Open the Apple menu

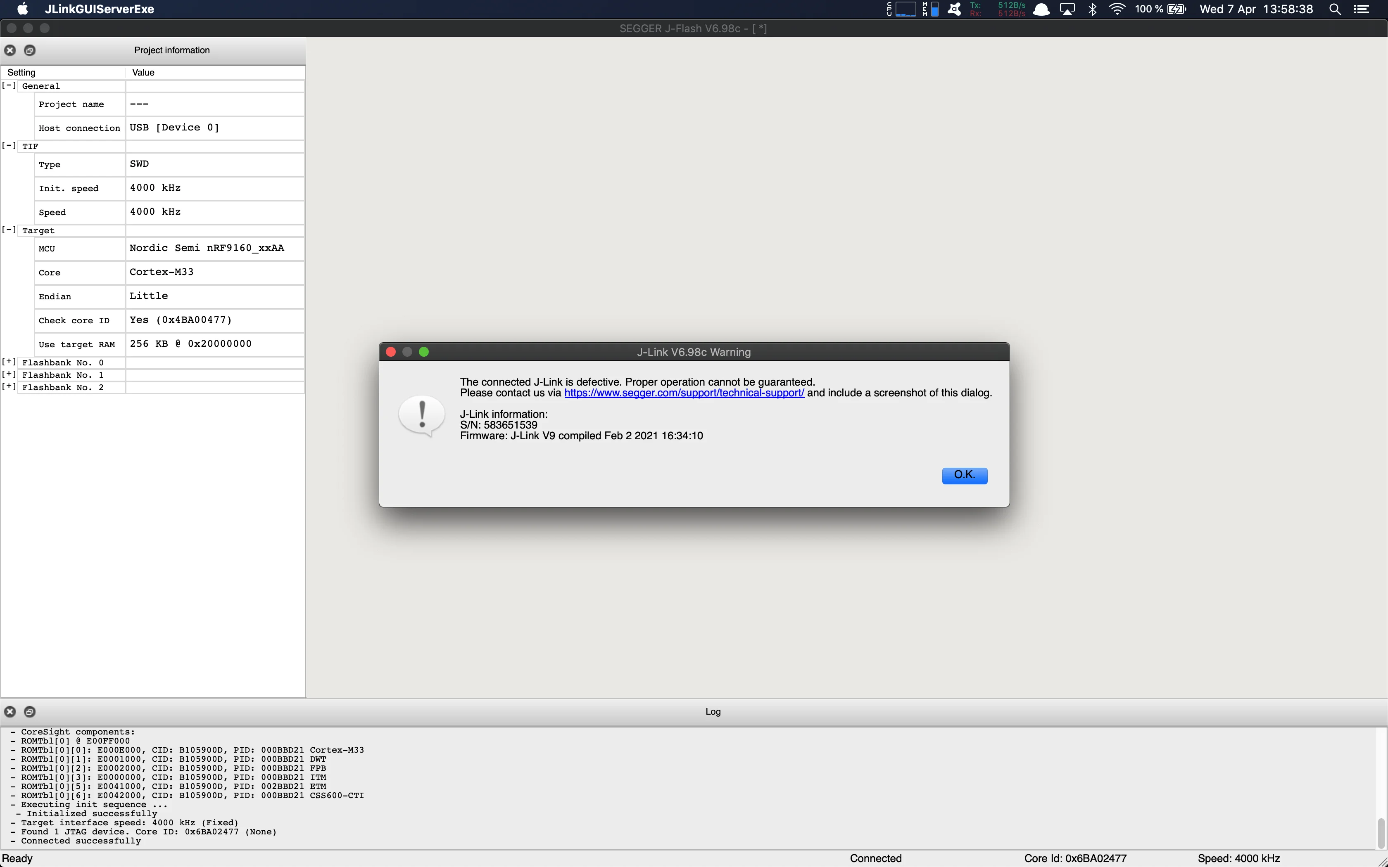pos(23,9)
